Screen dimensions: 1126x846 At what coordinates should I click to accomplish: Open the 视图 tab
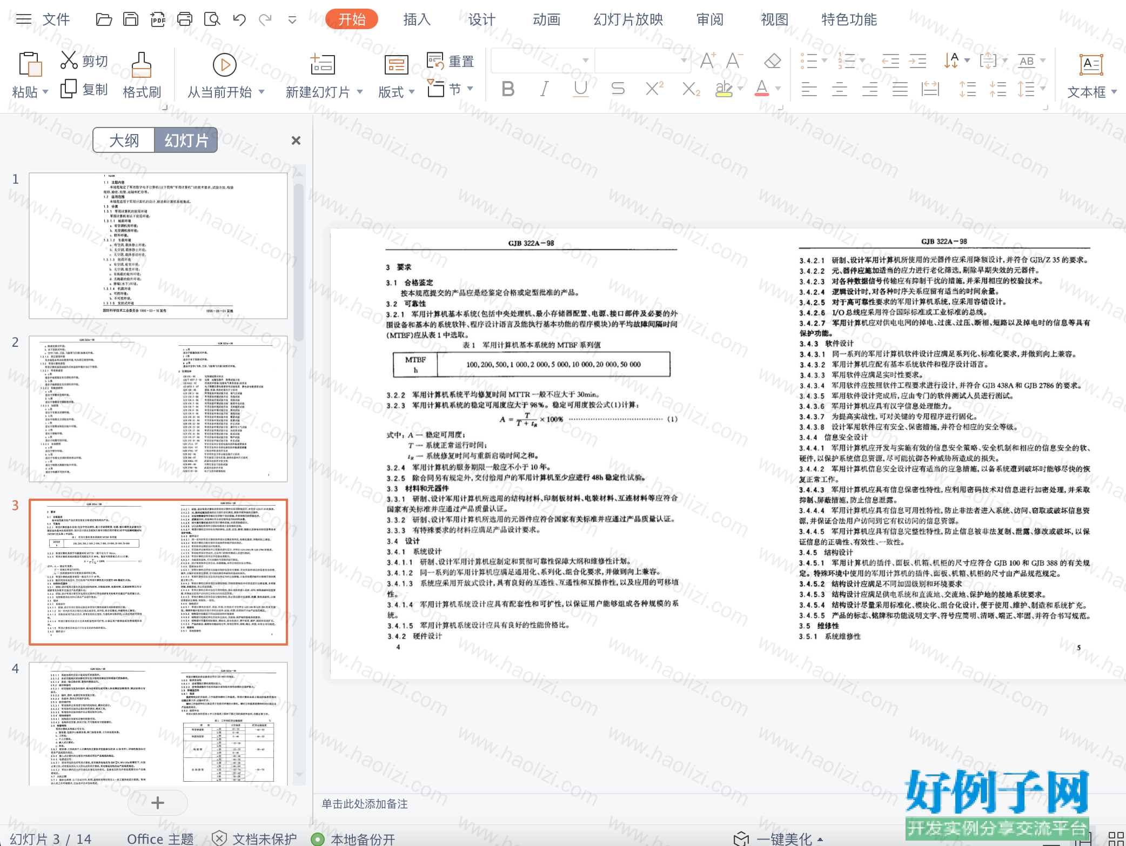click(x=775, y=19)
